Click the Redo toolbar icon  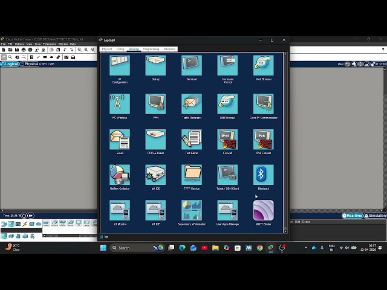[71, 50]
